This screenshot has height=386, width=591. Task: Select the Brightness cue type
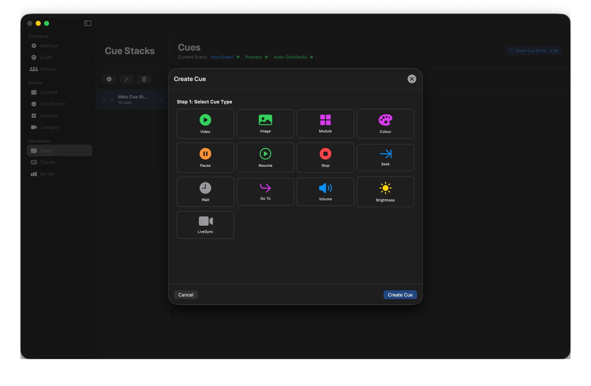click(385, 192)
